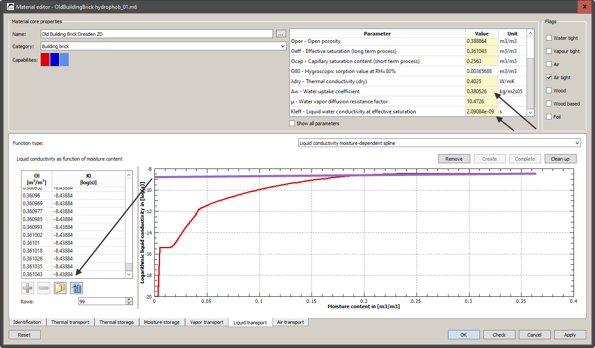Viewport: 595px width, 348px height.
Task: Click the Remove button
Action: click(x=454, y=159)
